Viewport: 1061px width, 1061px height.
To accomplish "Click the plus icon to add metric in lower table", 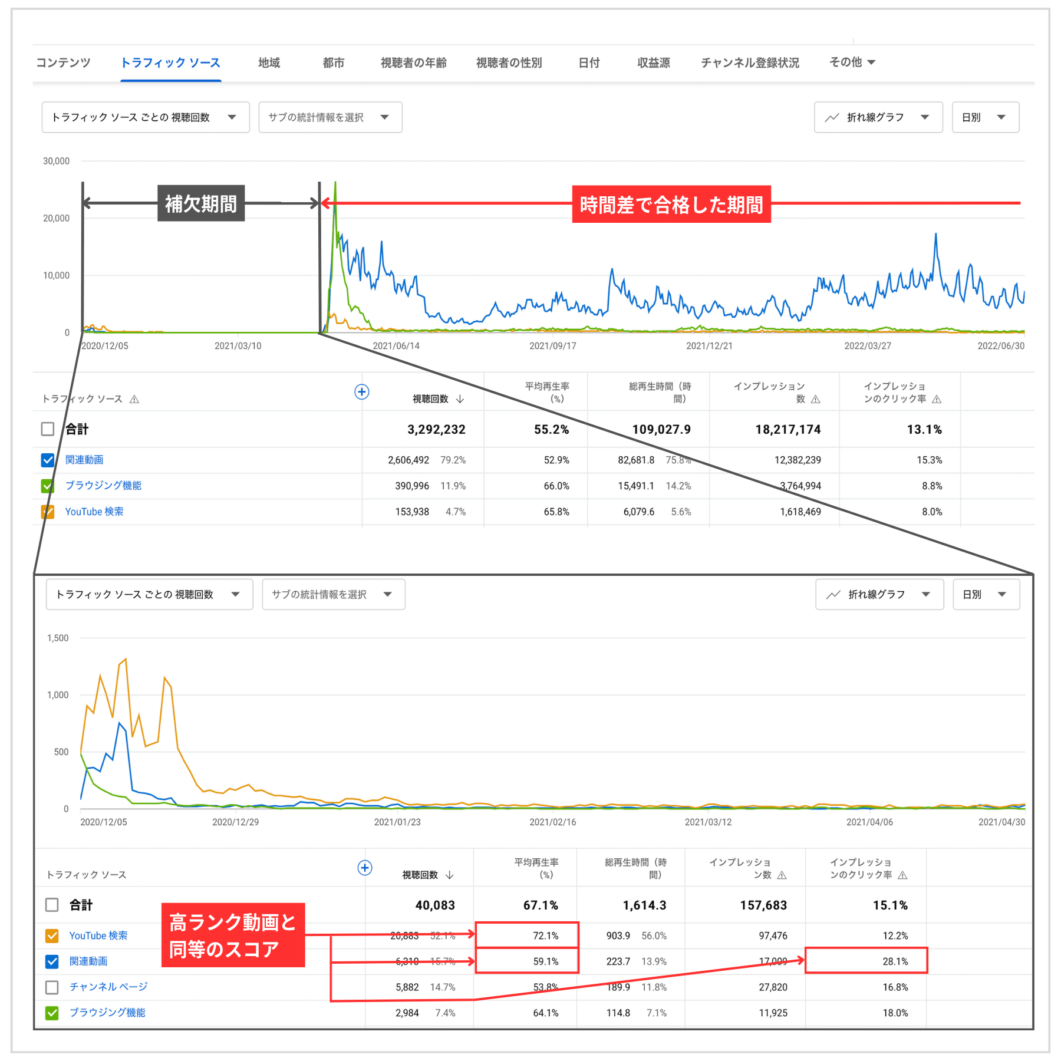I will pyautogui.click(x=365, y=868).
